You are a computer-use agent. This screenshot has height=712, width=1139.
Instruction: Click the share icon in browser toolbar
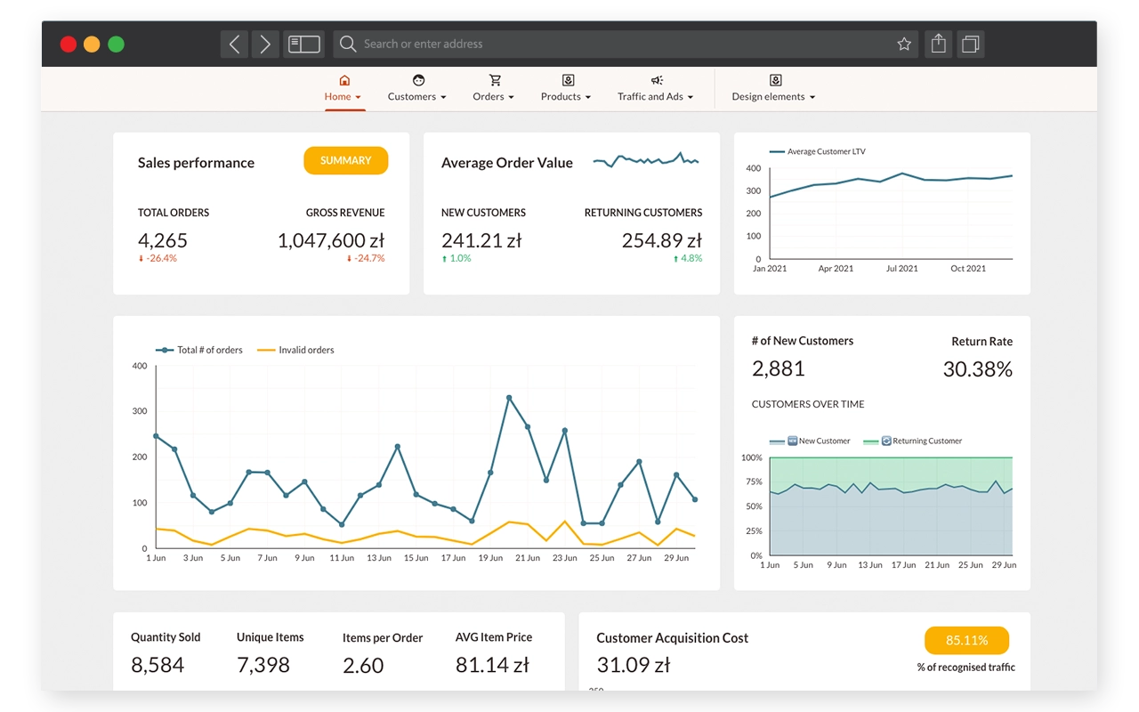[938, 44]
